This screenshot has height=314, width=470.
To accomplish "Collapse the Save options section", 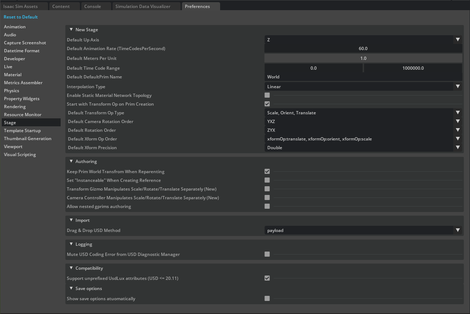I will click(x=71, y=288).
